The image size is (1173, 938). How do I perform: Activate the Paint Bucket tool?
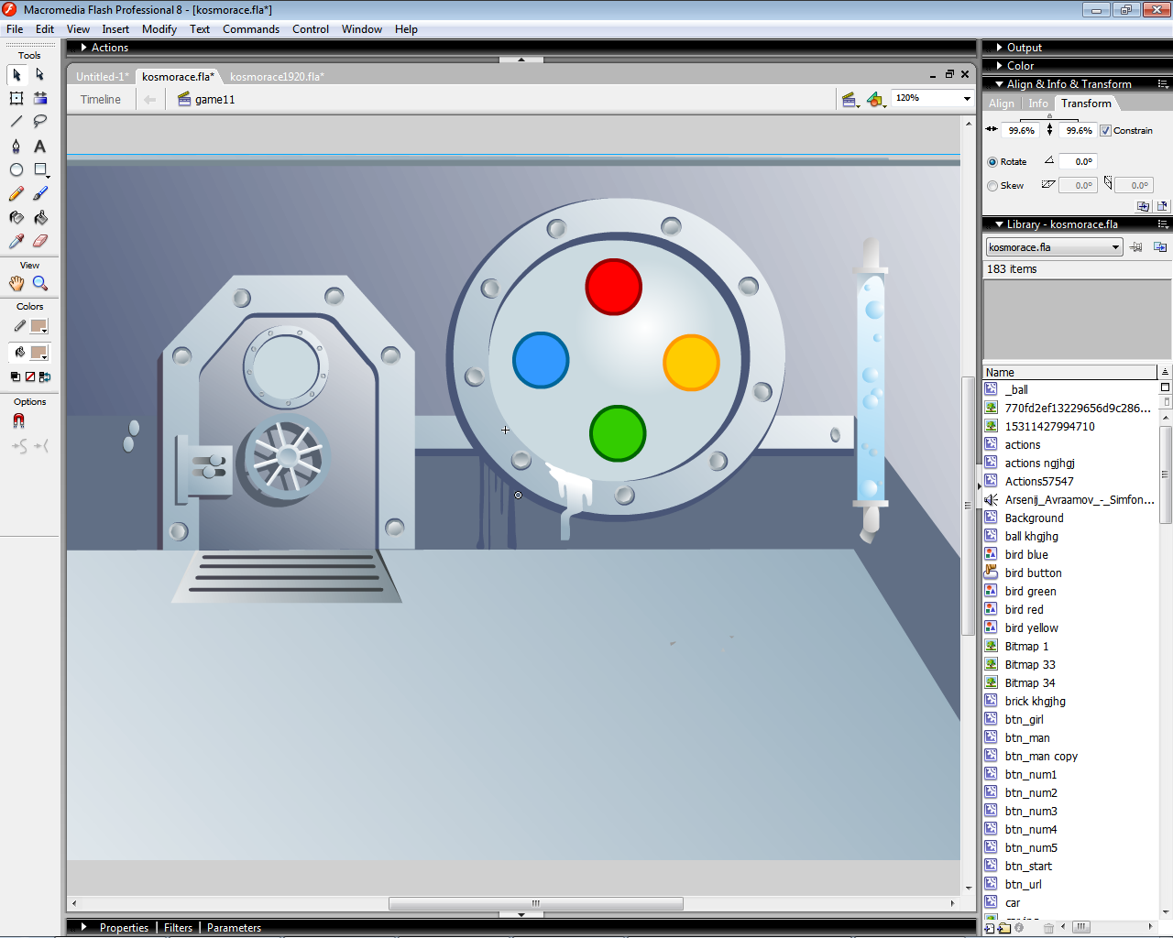tap(40, 218)
